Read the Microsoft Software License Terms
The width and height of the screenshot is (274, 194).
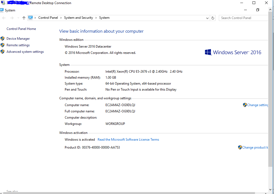click(128, 140)
